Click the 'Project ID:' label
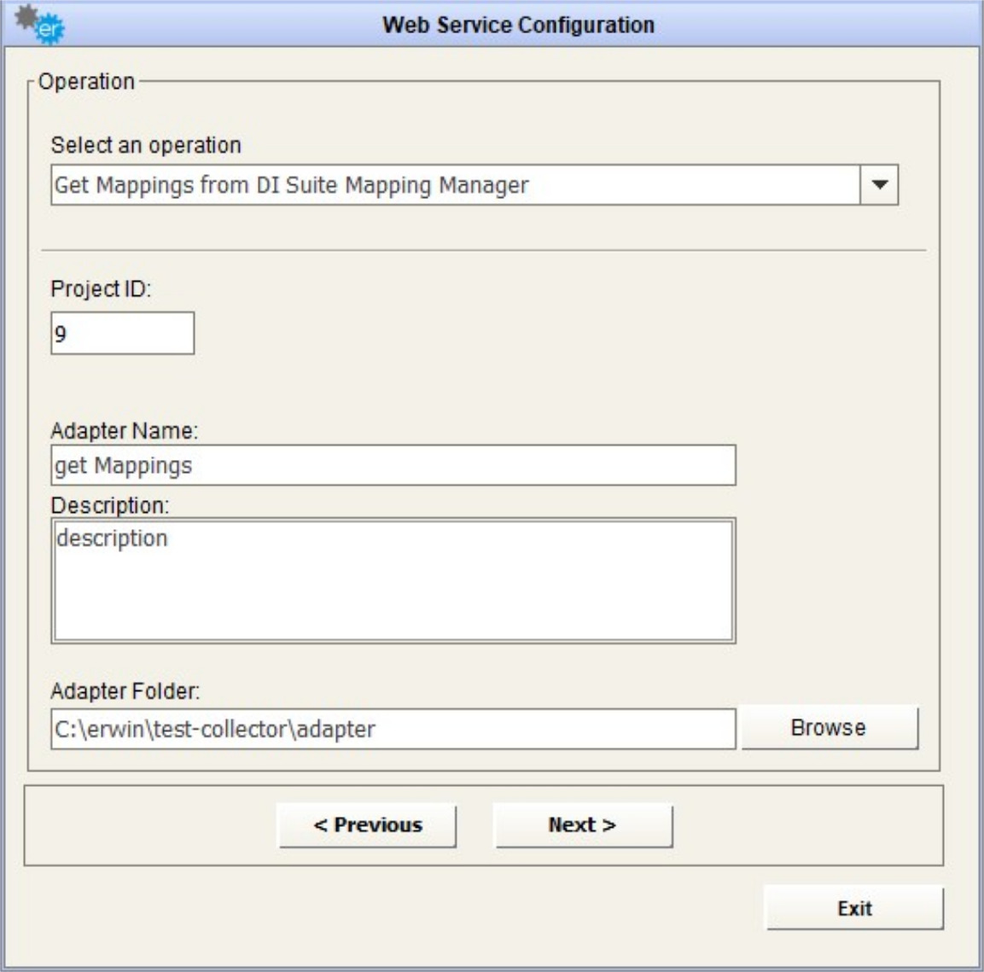This screenshot has height=972, width=984. click(x=101, y=288)
